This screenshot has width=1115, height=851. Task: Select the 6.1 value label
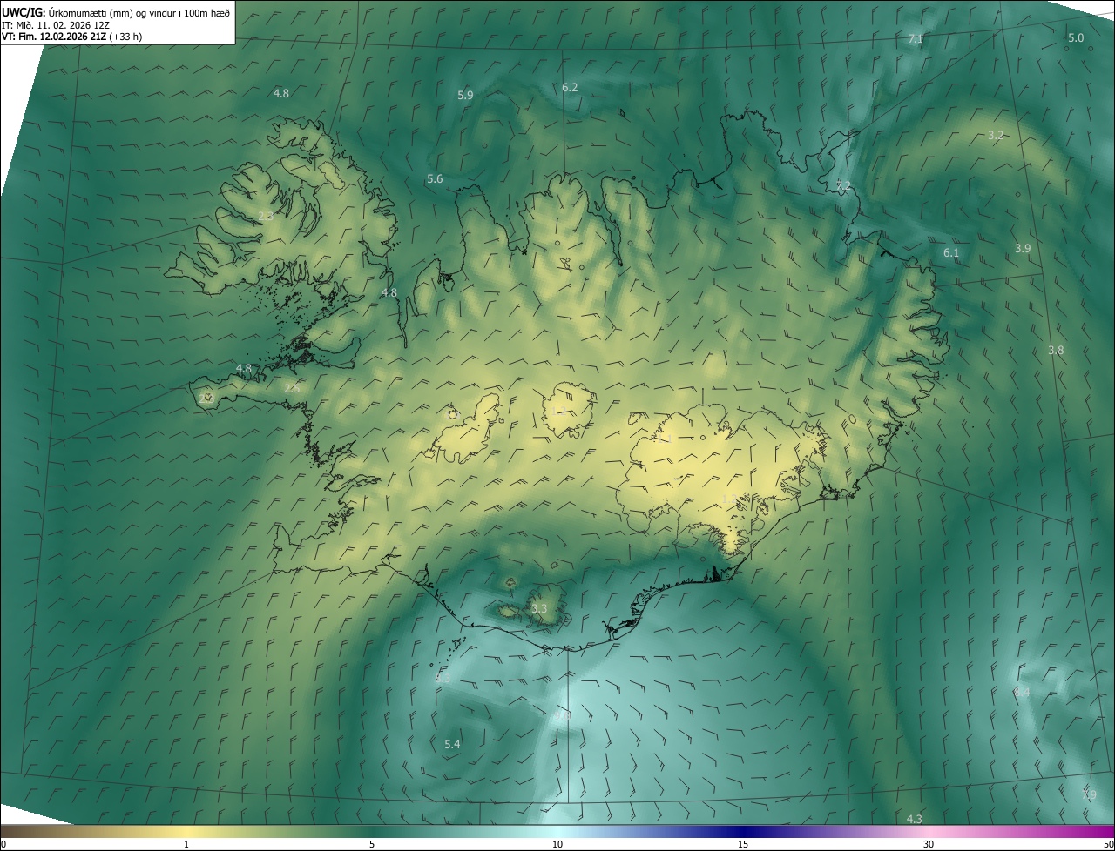point(951,252)
